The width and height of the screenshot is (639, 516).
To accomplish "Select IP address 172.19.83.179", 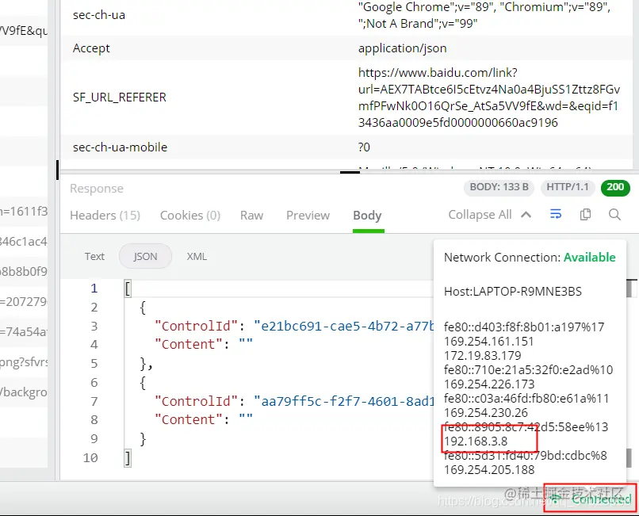I will (x=483, y=355).
